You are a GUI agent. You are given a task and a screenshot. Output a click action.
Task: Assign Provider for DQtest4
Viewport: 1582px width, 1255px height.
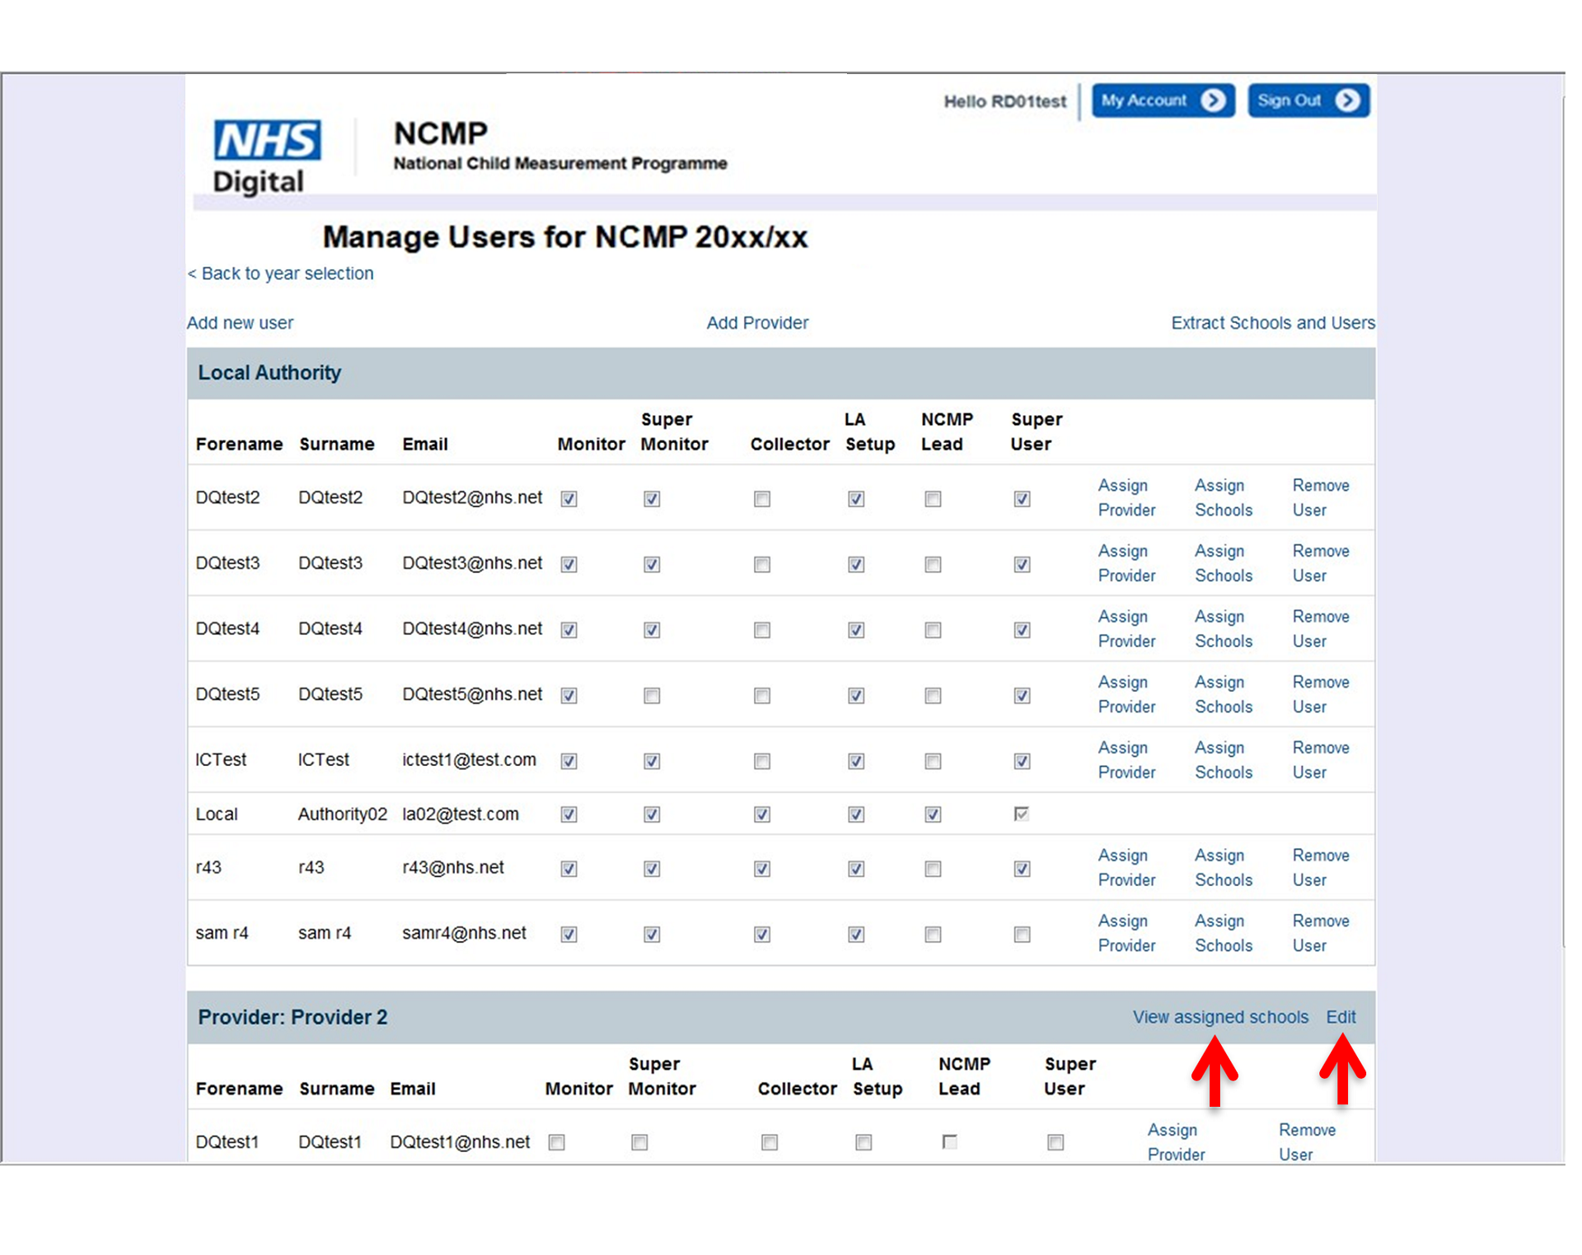pos(1126,629)
